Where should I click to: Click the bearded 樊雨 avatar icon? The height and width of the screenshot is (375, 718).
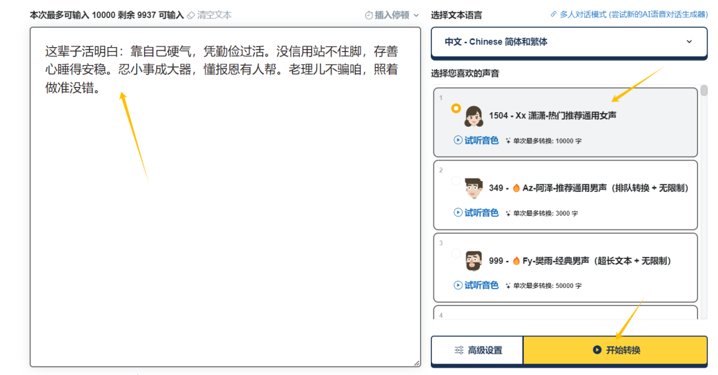[473, 261]
